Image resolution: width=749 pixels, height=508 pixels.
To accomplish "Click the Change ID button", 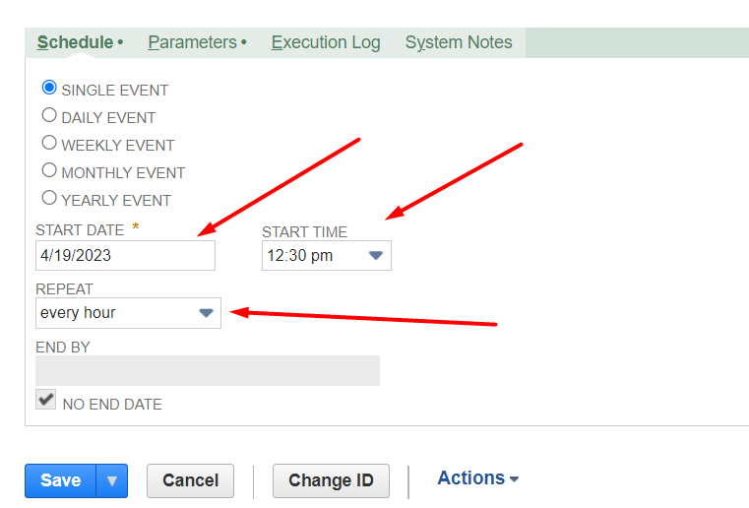I will tap(331, 480).
